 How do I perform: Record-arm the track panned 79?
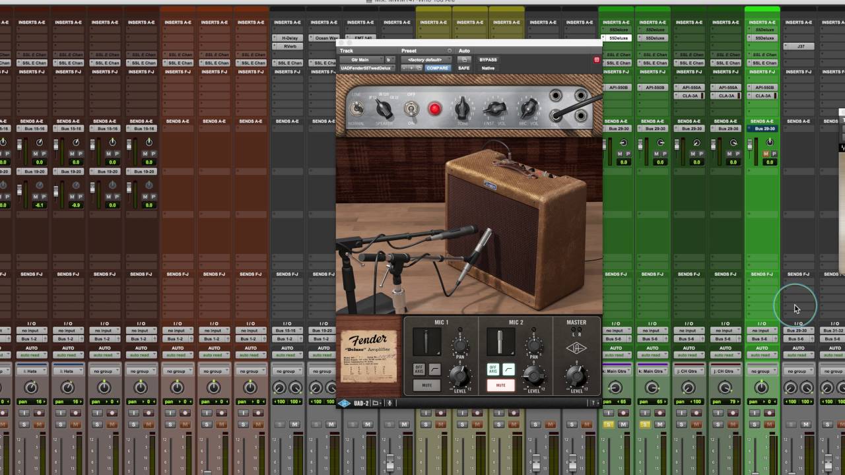(x=732, y=413)
